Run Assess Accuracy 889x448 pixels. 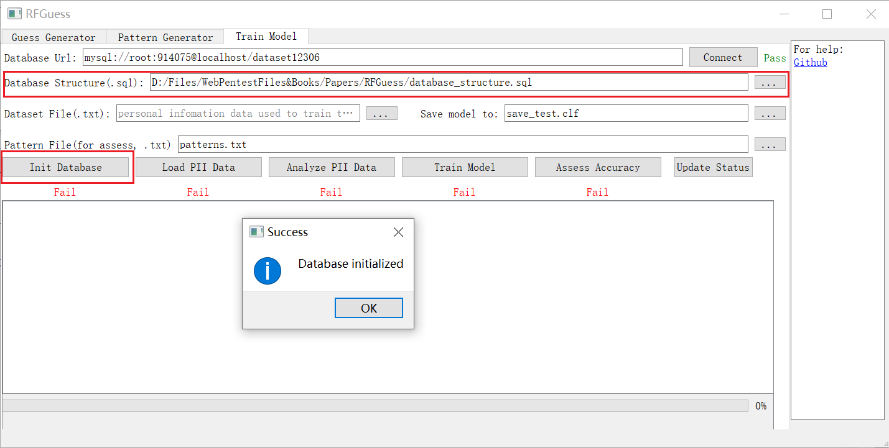coord(598,167)
